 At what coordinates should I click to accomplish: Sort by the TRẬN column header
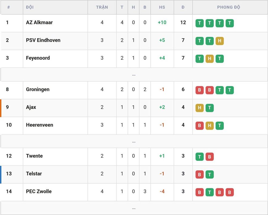coord(102,7)
